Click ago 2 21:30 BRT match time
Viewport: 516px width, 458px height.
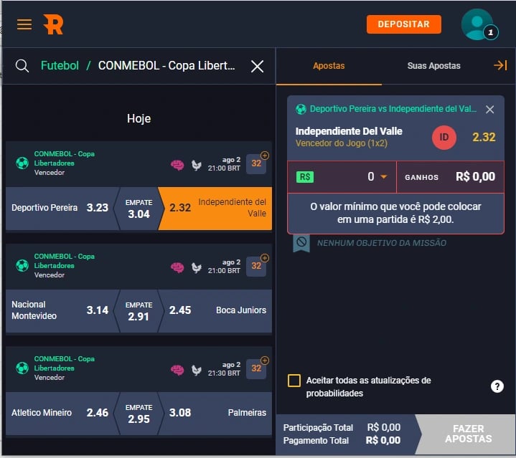[224, 369]
